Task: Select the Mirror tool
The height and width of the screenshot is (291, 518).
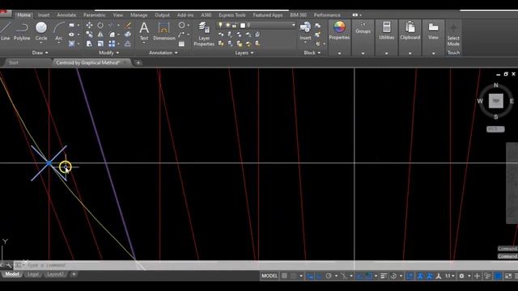Action: 100,34
